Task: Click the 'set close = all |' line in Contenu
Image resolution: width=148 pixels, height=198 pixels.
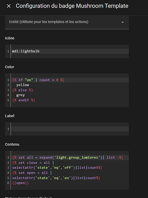Action: tap(33, 163)
